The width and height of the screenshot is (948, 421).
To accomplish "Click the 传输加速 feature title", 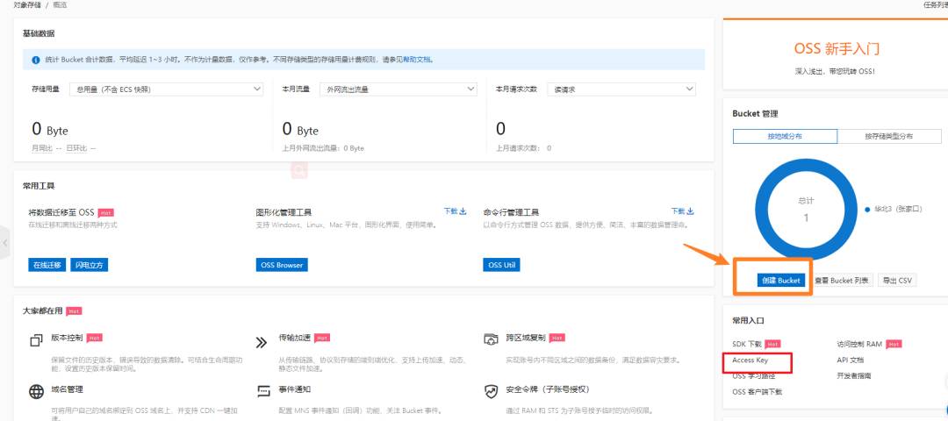I will (x=294, y=338).
